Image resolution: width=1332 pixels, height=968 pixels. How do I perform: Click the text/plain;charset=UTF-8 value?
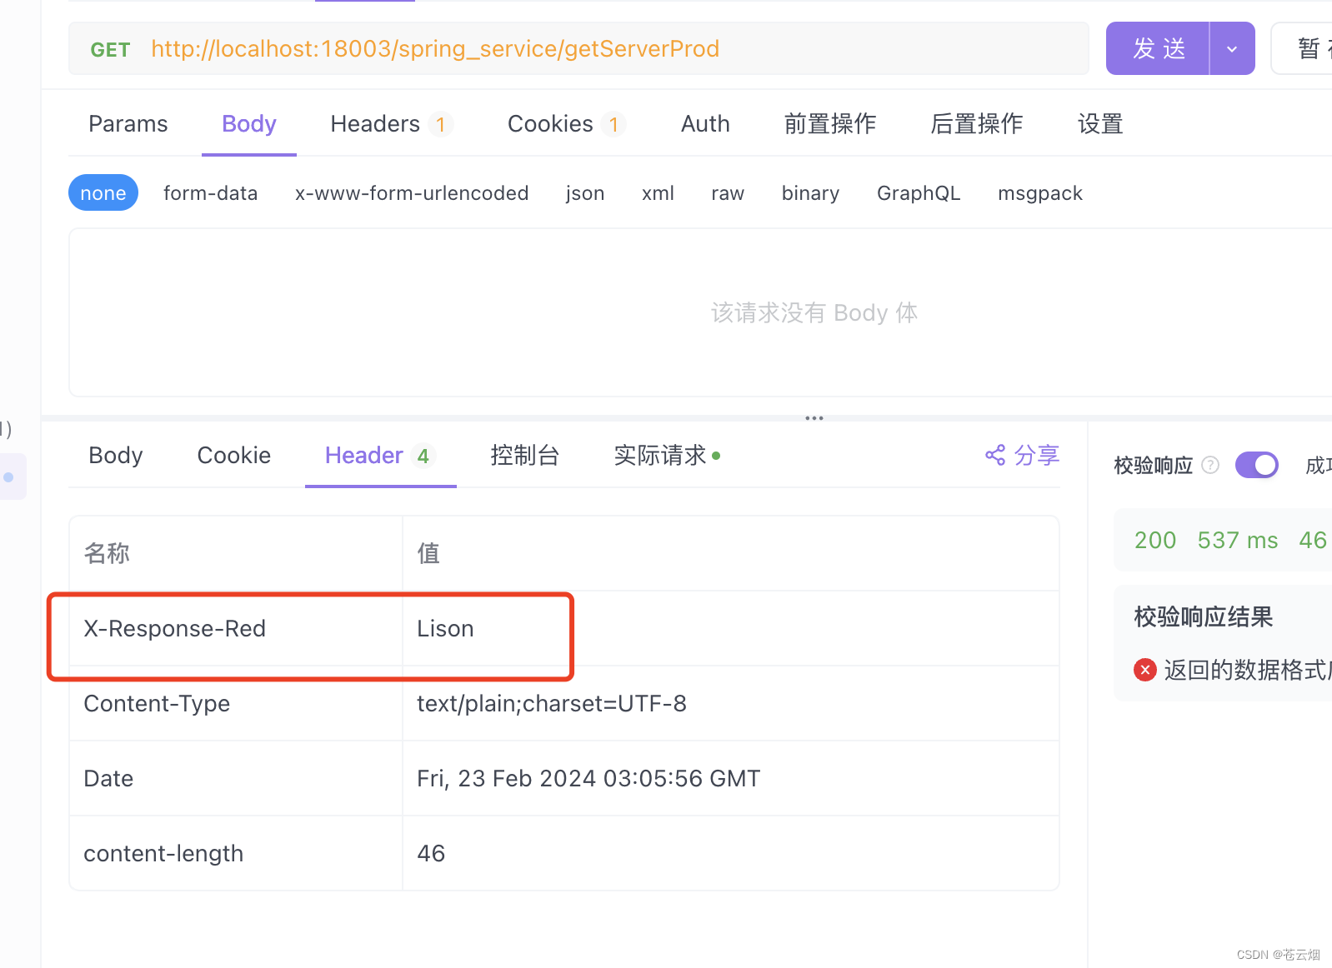pos(552,703)
